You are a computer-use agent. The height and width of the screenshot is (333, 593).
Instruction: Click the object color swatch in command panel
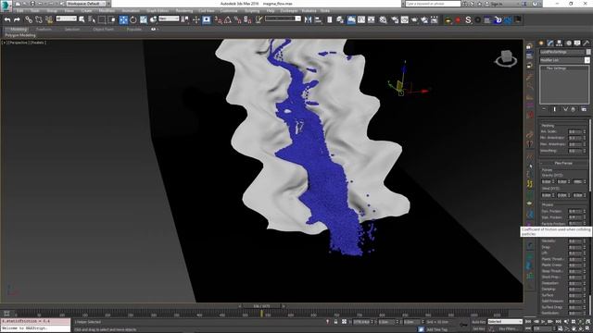[588, 52]
